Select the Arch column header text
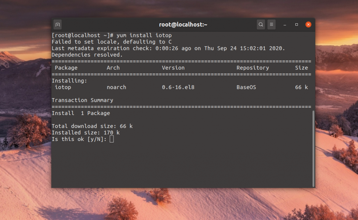 click(113, 68)
